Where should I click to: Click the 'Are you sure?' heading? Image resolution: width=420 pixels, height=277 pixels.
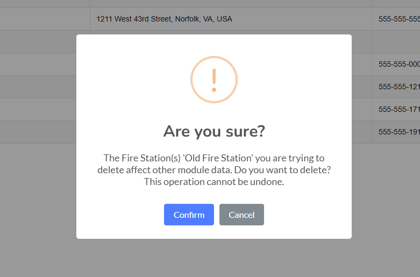coord(214,131)
